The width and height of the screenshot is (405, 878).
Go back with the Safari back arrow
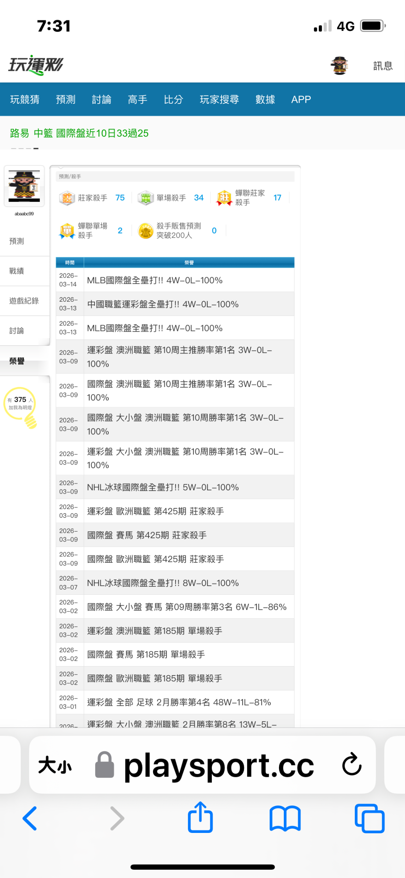(30, 818)
